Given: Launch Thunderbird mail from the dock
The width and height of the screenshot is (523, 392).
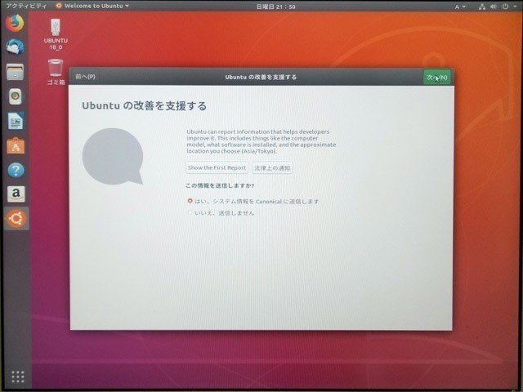Looking at the screenshot, I should (15, 47).
